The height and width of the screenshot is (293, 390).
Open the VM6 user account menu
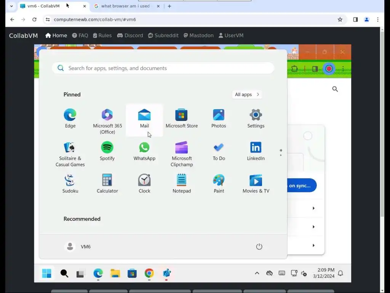(x=78, y=246)
